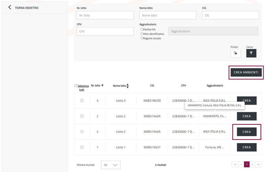This screenshot has width=265, height=172.
Task: Select the Partita IVA radio option
Action: [142, 29]
